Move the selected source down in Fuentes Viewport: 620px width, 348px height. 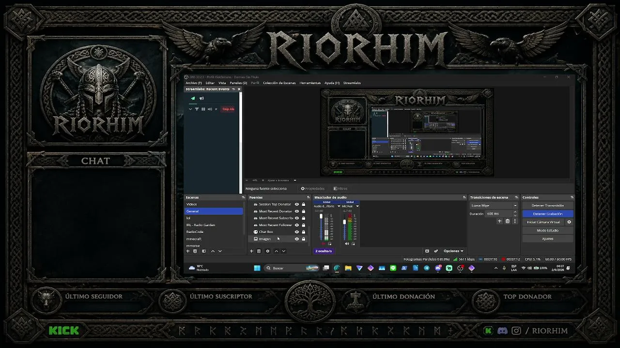tap(284, 251)
